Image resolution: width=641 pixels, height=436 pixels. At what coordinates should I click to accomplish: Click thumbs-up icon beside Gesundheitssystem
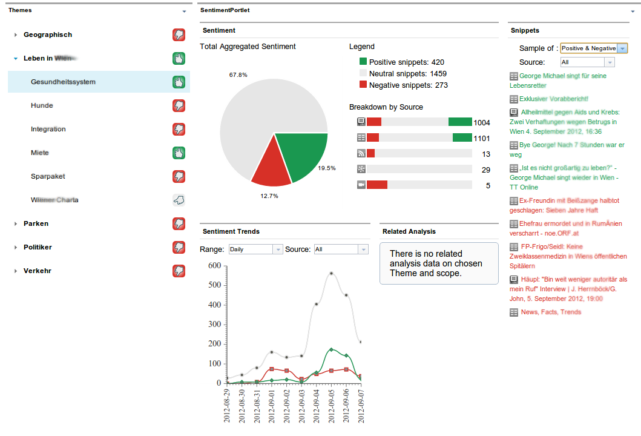point(179,82)
